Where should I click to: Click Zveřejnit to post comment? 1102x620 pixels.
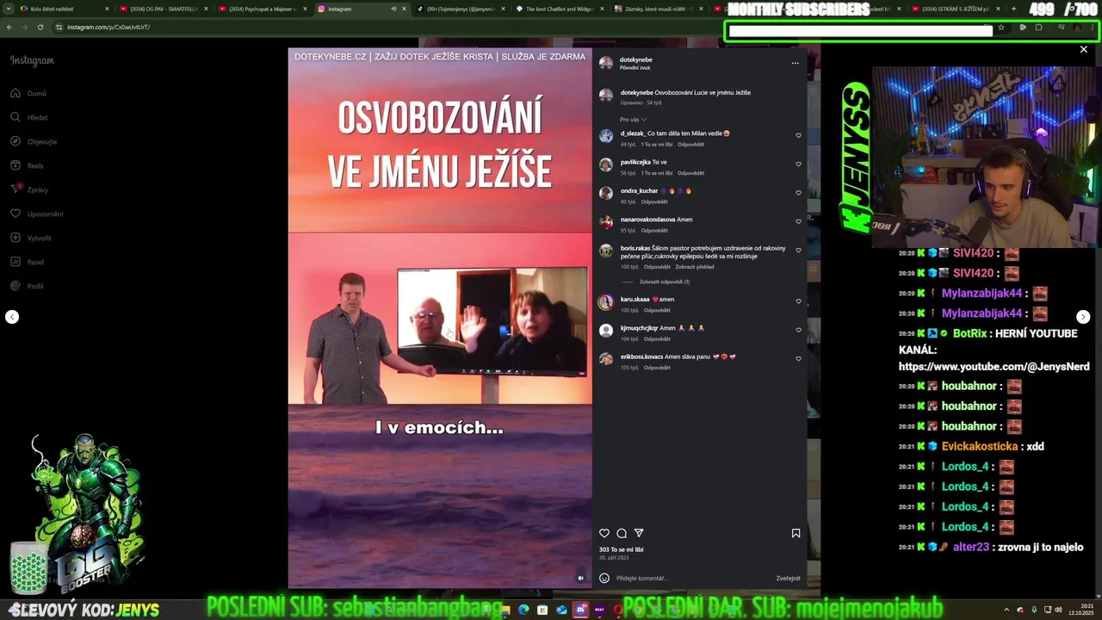788,578
